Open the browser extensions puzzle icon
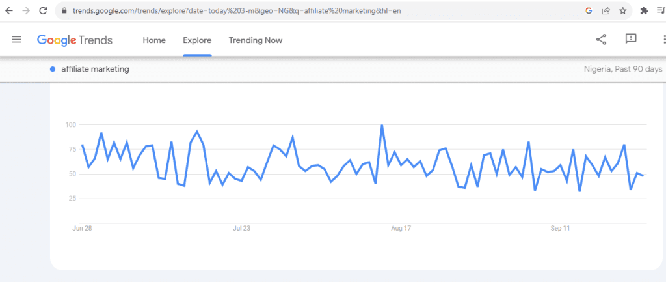Screen dimensions: 666x282 coord(644,10)
